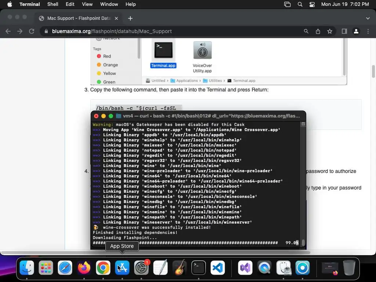The width and height of the screenshot is (376, 282).
Task: Select the Yellow tag in the page image
Action: [x=106, y=73]
